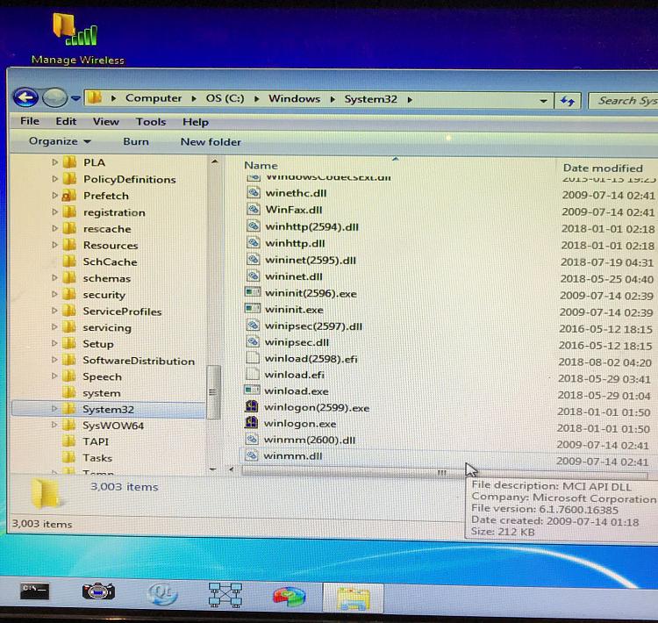Open the network diagram app on taskbar
Screen dimensions: 658x623
click(225, 595)
